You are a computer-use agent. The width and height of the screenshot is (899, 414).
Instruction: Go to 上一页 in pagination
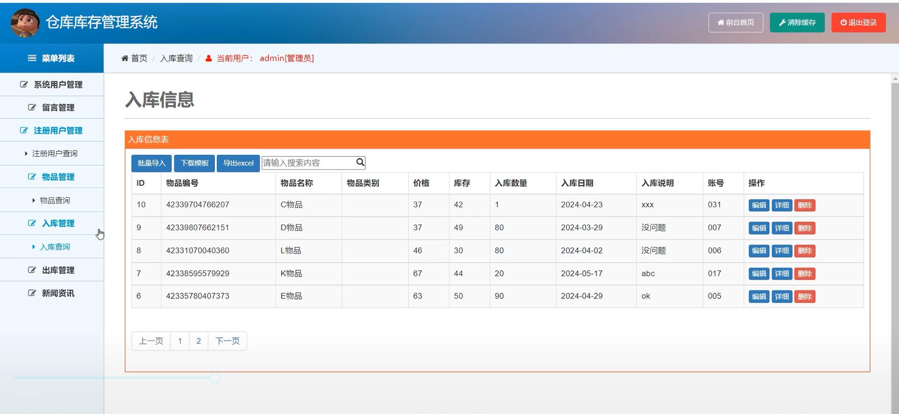click(151, 341)
